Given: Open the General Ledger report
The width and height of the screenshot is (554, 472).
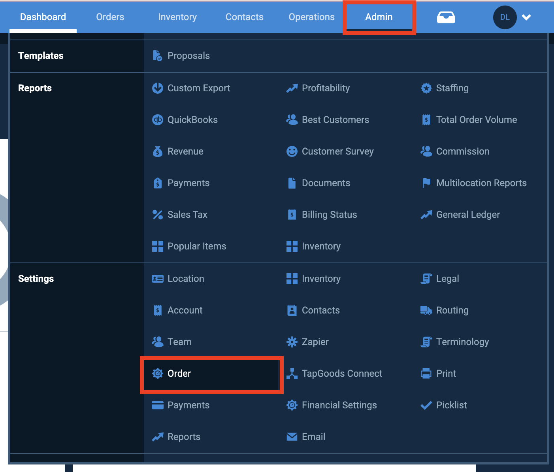Looking at the screenshot, I should [x=468, y=215].
